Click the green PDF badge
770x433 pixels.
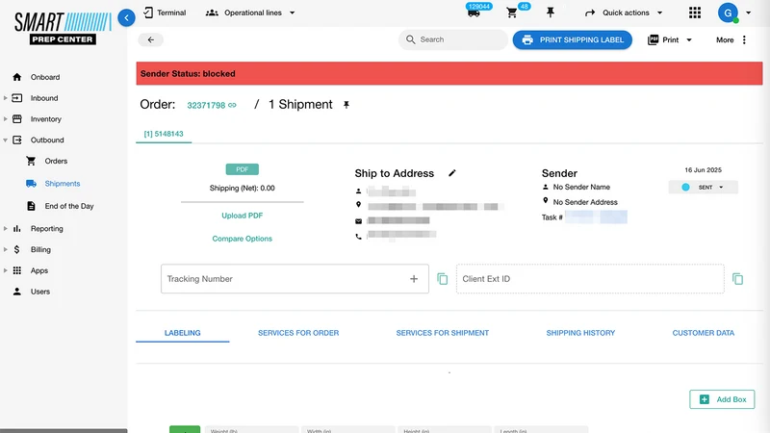pos(243,169)
